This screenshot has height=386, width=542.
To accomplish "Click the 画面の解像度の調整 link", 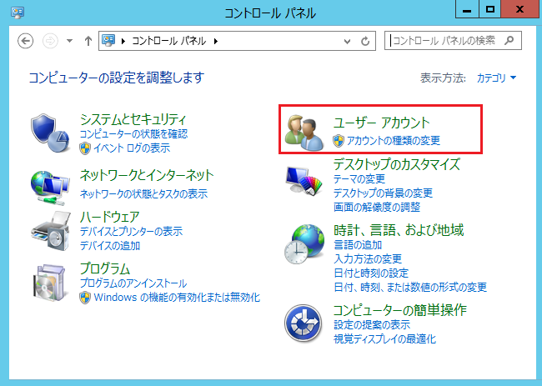I will (x=376, y=206).
